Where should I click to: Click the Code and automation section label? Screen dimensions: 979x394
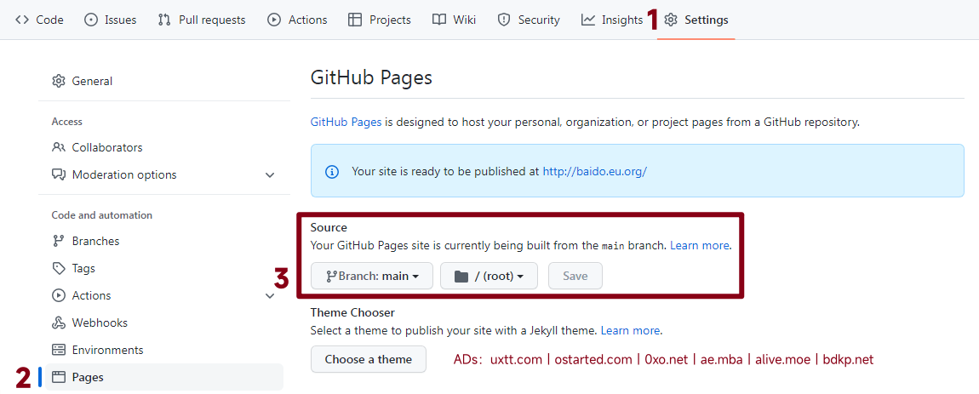click(102, 215)
